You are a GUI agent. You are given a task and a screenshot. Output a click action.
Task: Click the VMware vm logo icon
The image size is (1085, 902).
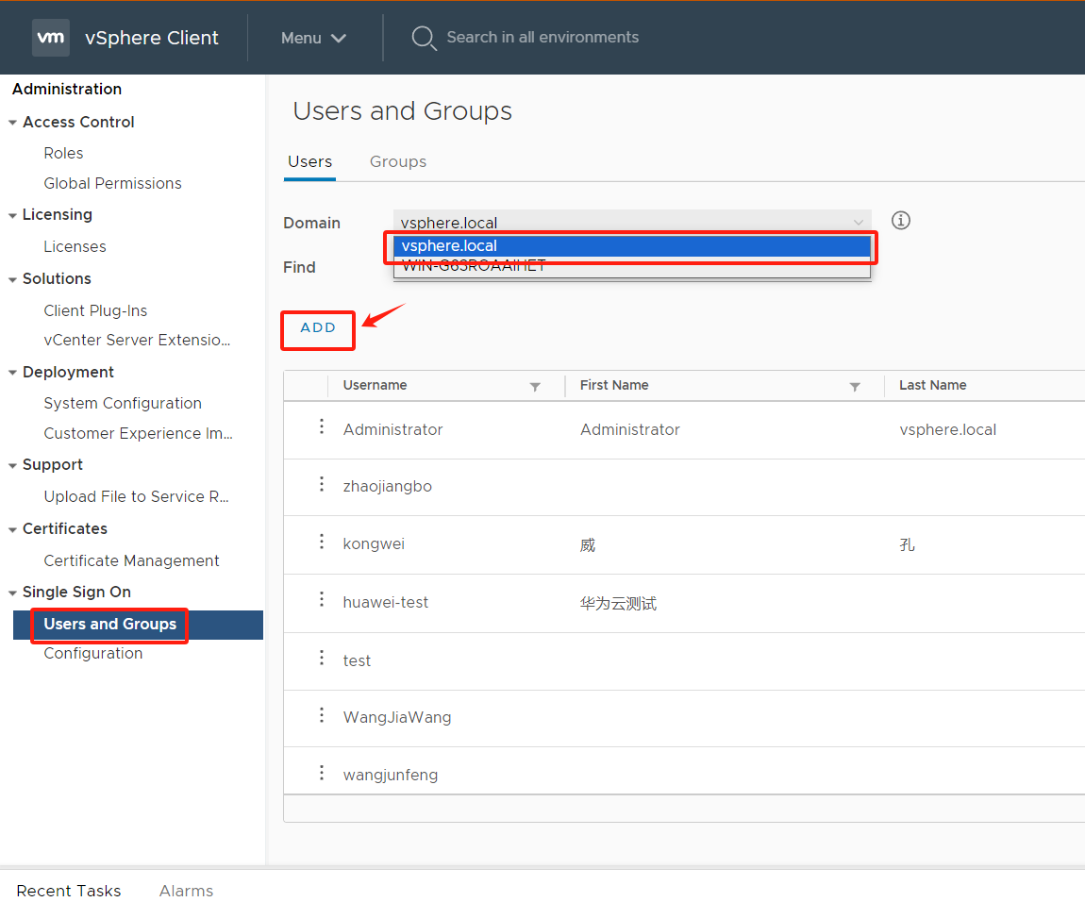[50, 38]
